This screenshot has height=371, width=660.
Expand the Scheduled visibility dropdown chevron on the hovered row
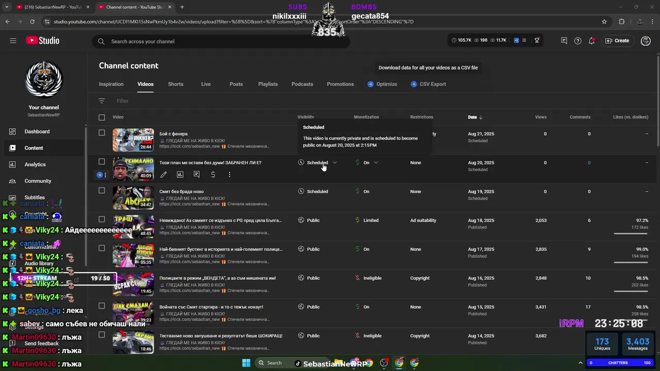coord(335,162)
